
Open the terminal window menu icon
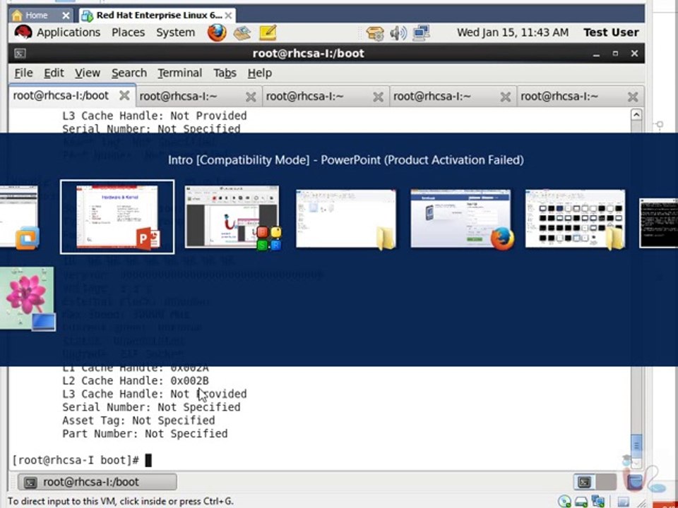(20, 54)
